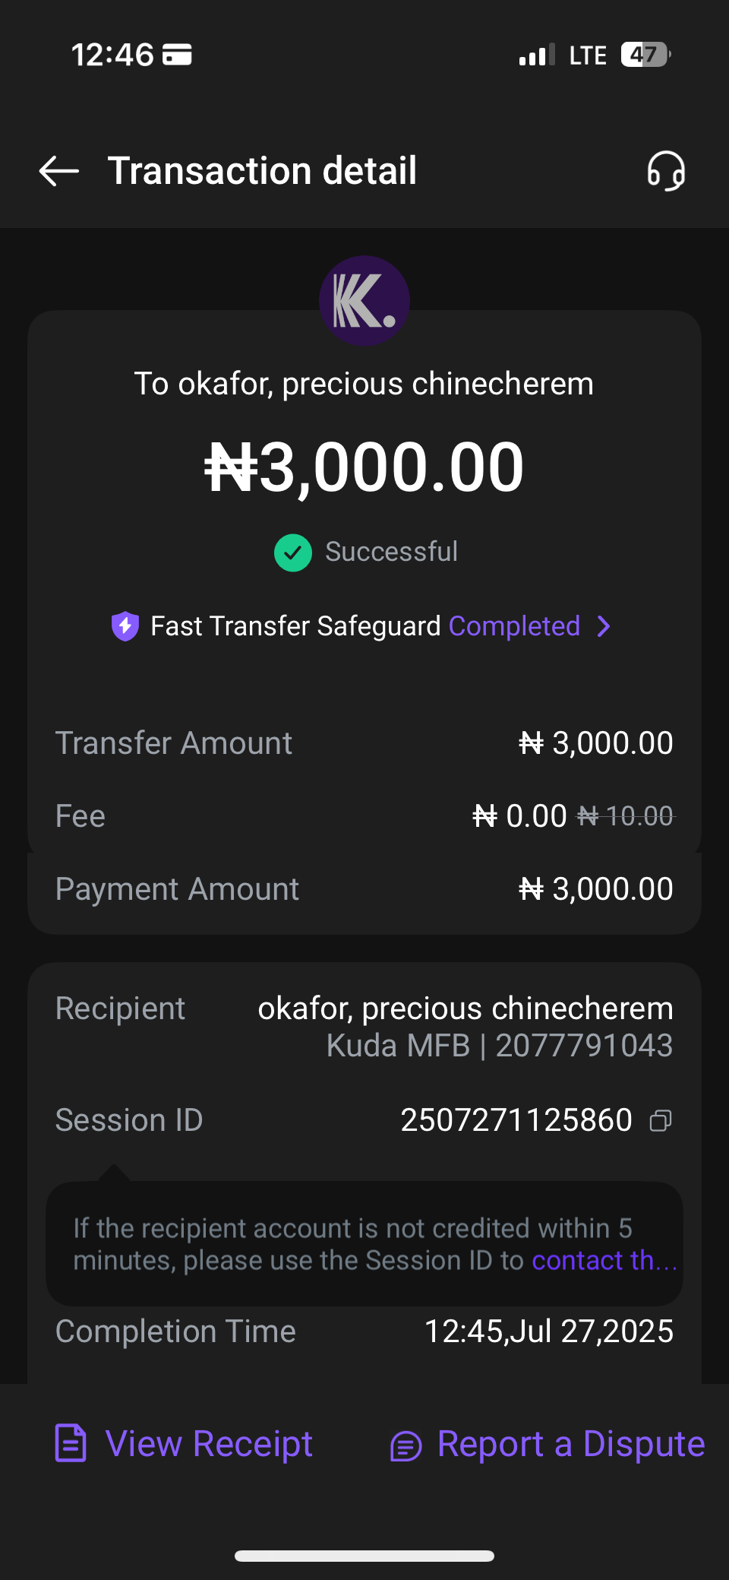Open Safeguard Completed status link
Image resolution: width=729 pixels, height=1580 pixels.
coord(514,626)
